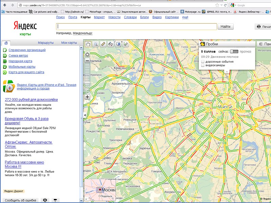Click the Народная карта icon
Viewport: 271px width, 203px height.
click(x=5, y=61)
